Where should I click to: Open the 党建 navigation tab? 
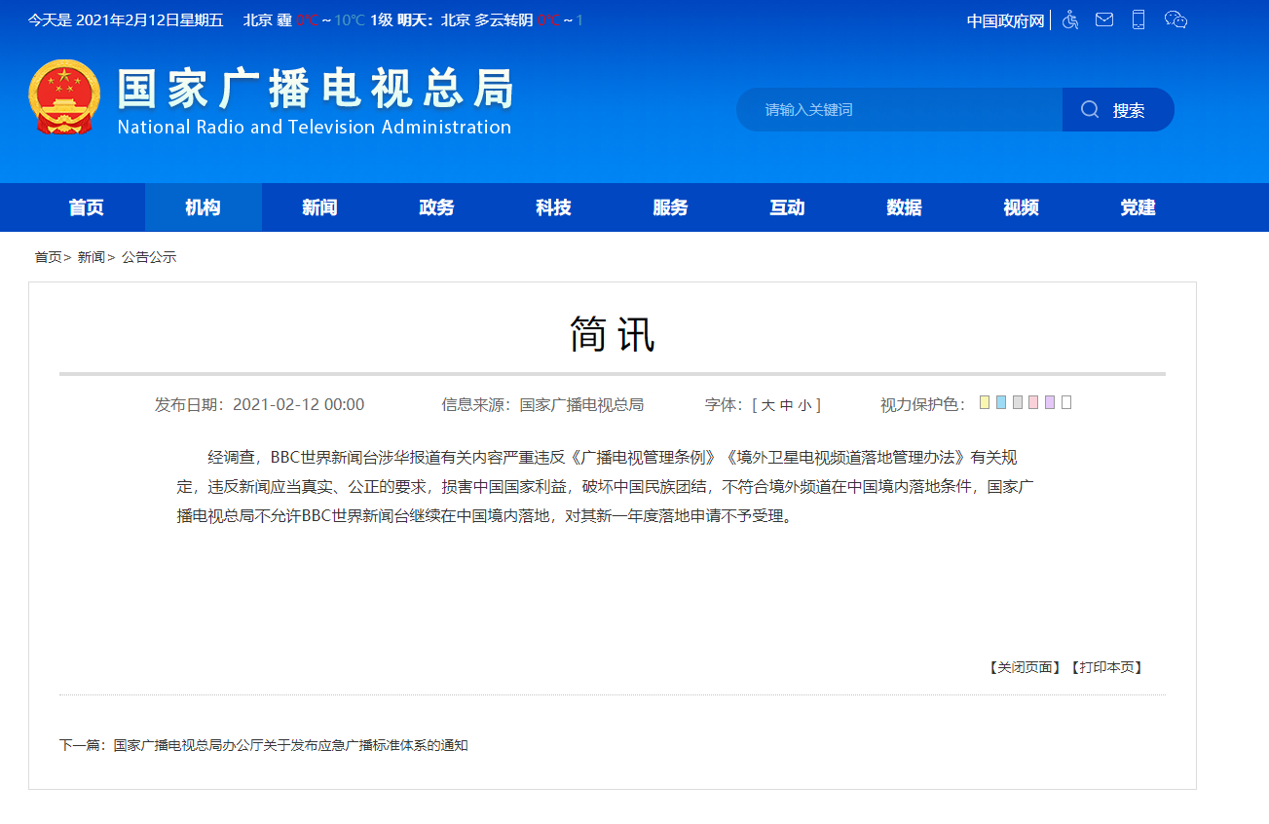1138,207
